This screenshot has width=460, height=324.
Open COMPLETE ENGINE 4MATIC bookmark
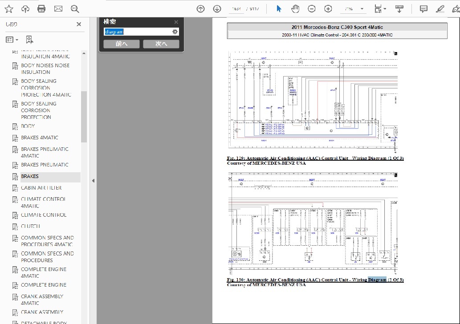coord(44,272)
